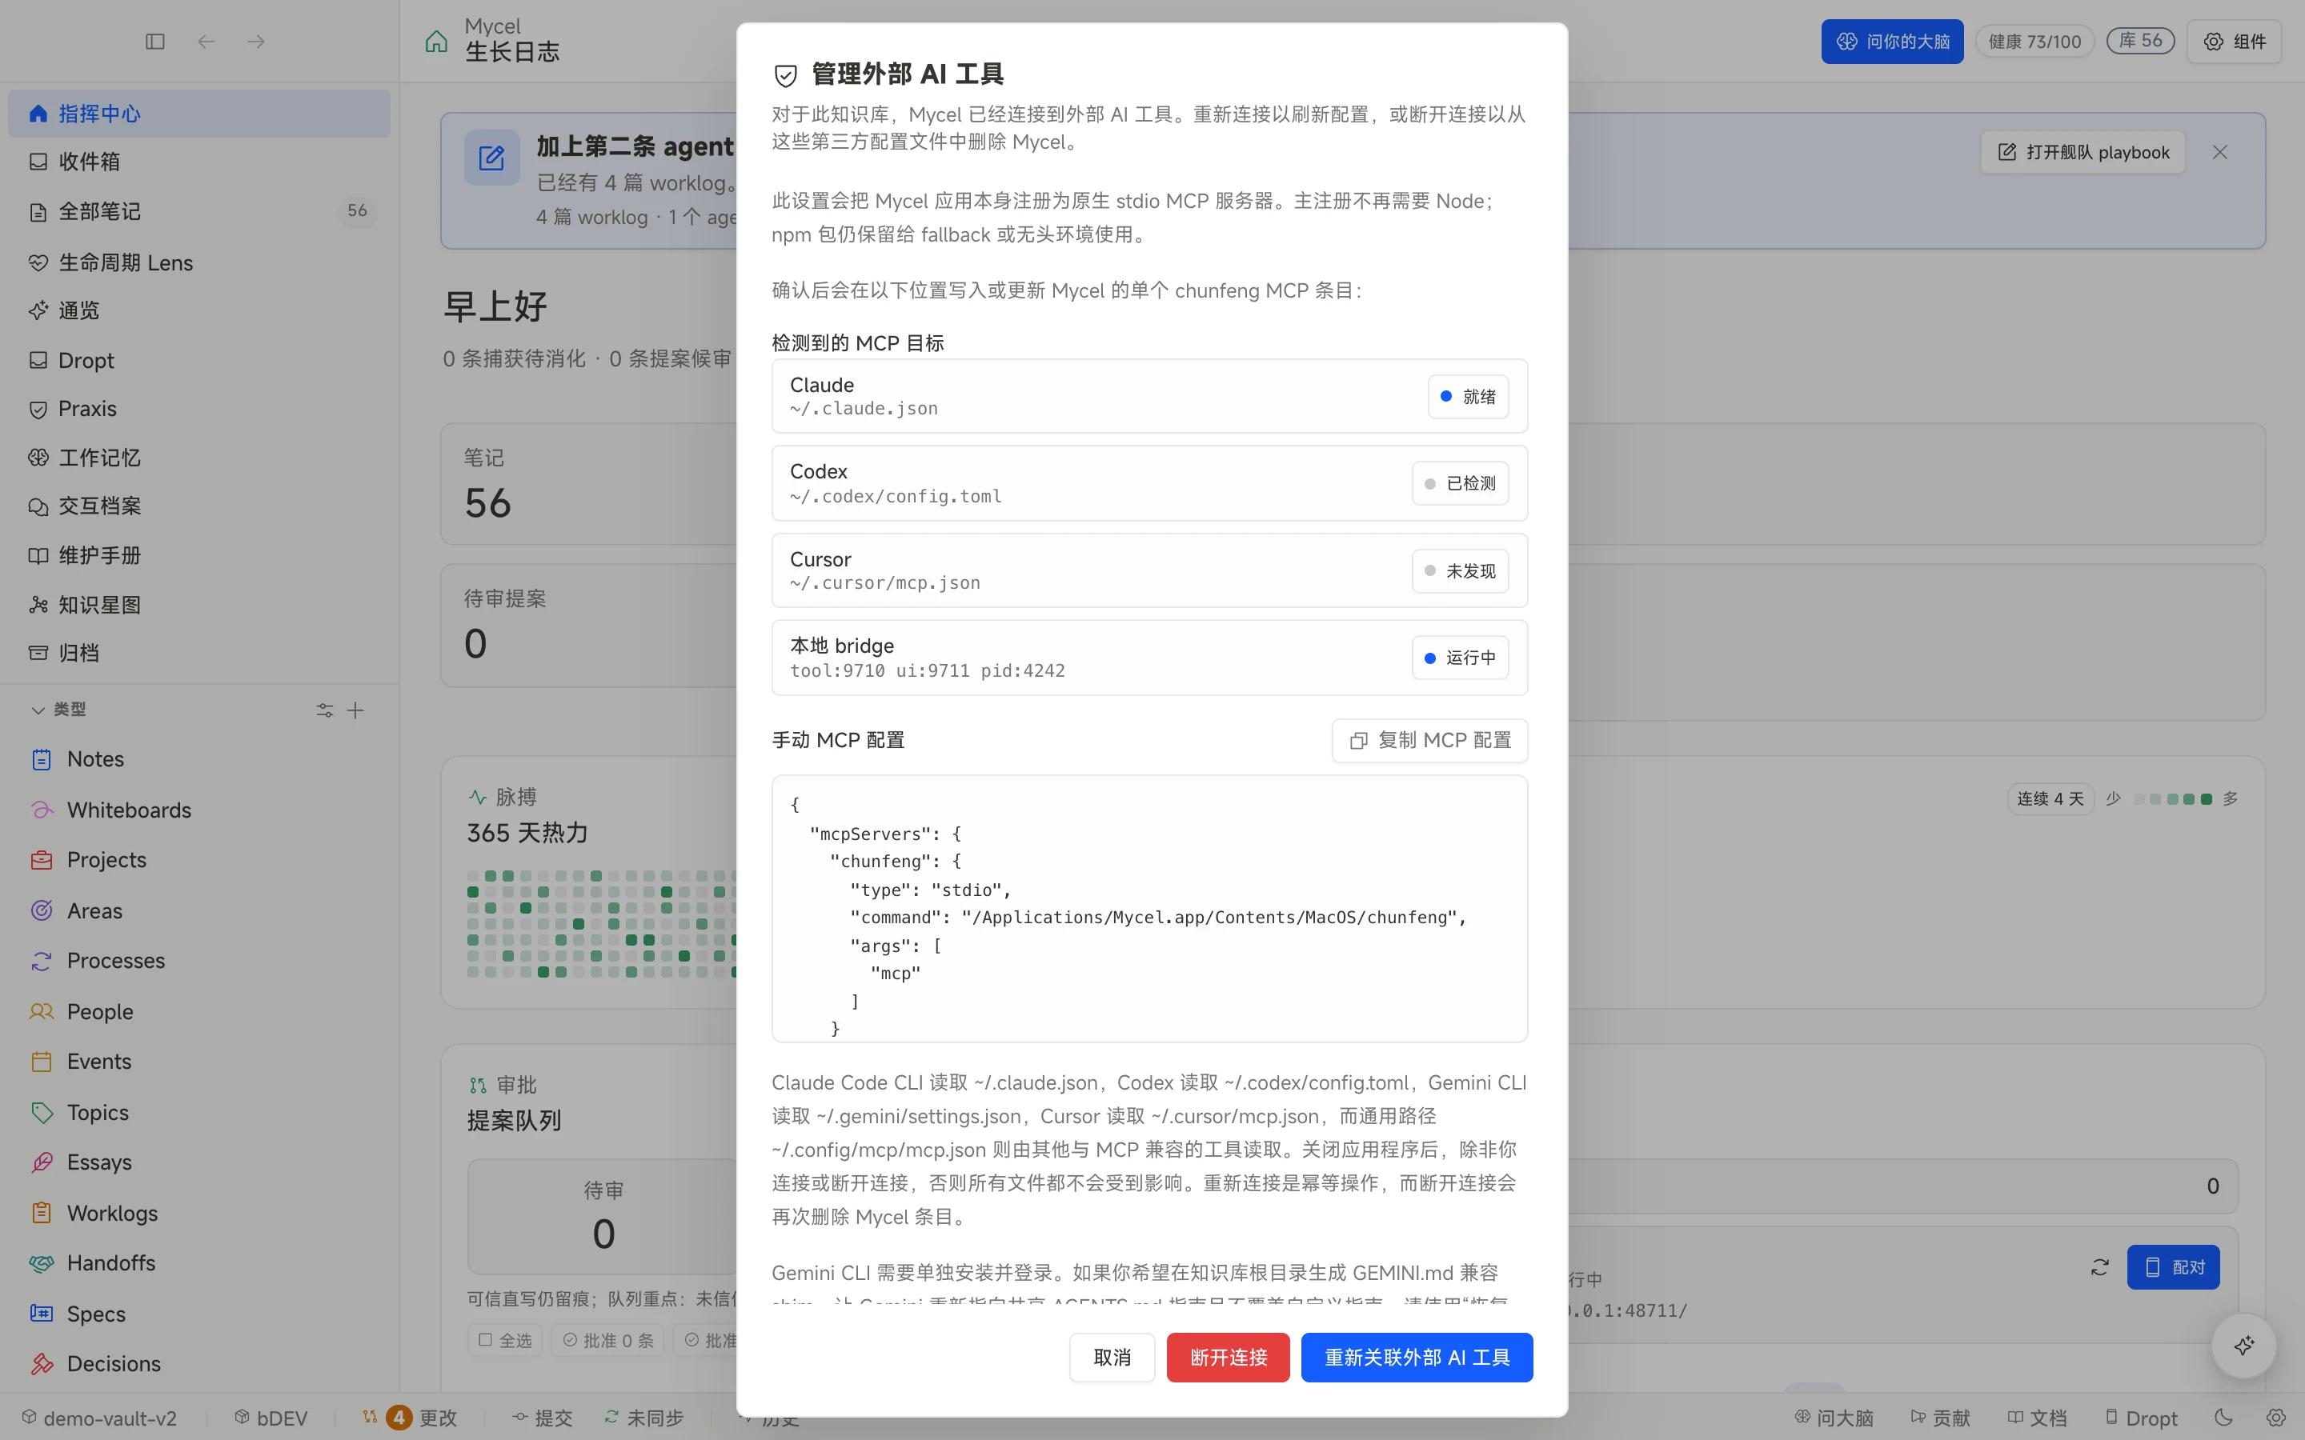Click the 复制 MCP 配置 button
The width and height of the screenshot is (2305, 1440).
[1429, 740]
